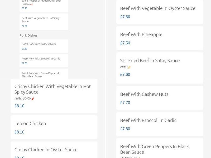Image resolution: width=211 pixels, height=158 pixels.
Task: Open the Beef With Cashew Nuts item
Action: coord(145,94)
